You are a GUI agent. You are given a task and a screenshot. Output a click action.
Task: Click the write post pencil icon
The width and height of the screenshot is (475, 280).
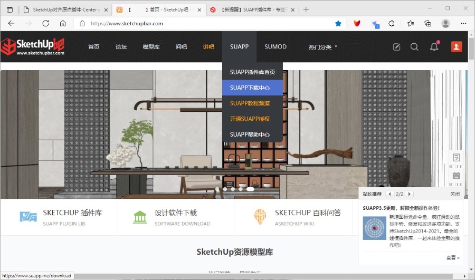tap(396, 46)
